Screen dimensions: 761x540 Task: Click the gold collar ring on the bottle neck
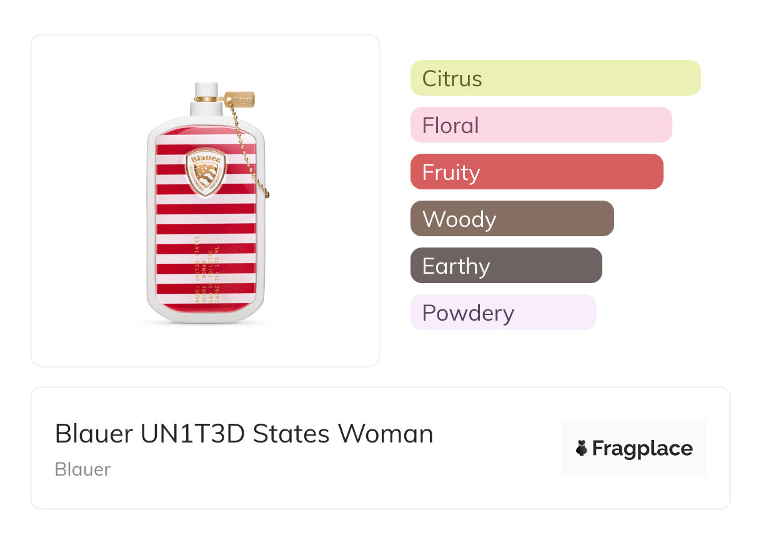[206, 99]
